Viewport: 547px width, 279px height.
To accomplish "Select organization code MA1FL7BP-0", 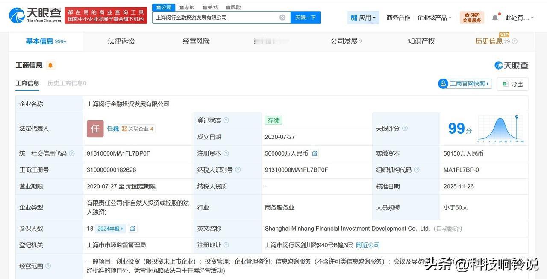I will point(461,170).
